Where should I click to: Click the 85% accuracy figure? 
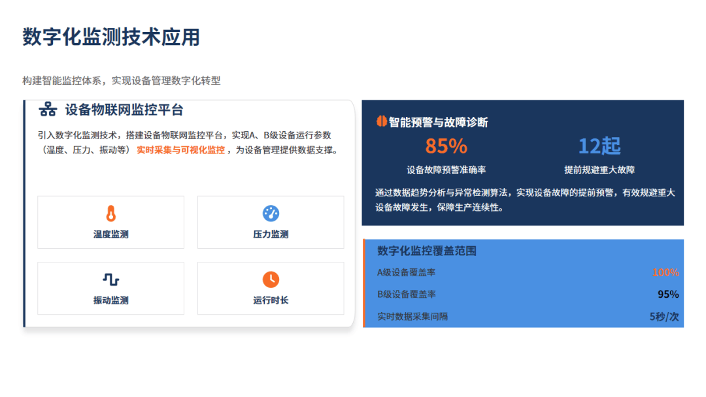point(446,146)
